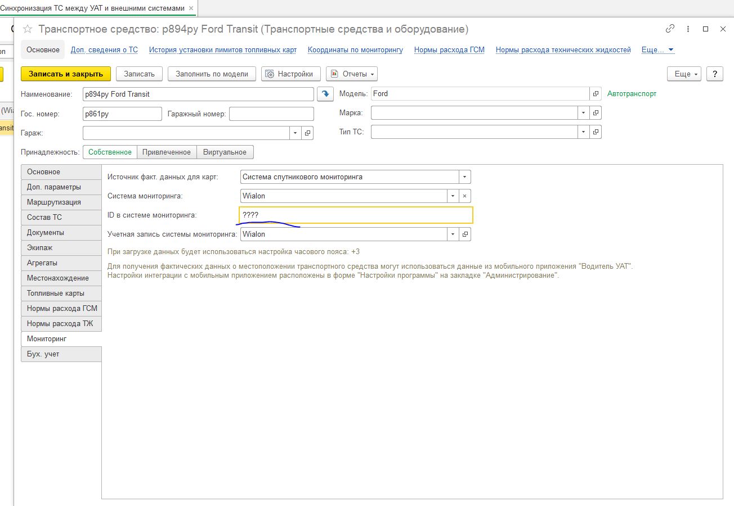Clear the Система мониторинга field value
The width and height of the screenshot is (734, 506).
coord(464,196)
